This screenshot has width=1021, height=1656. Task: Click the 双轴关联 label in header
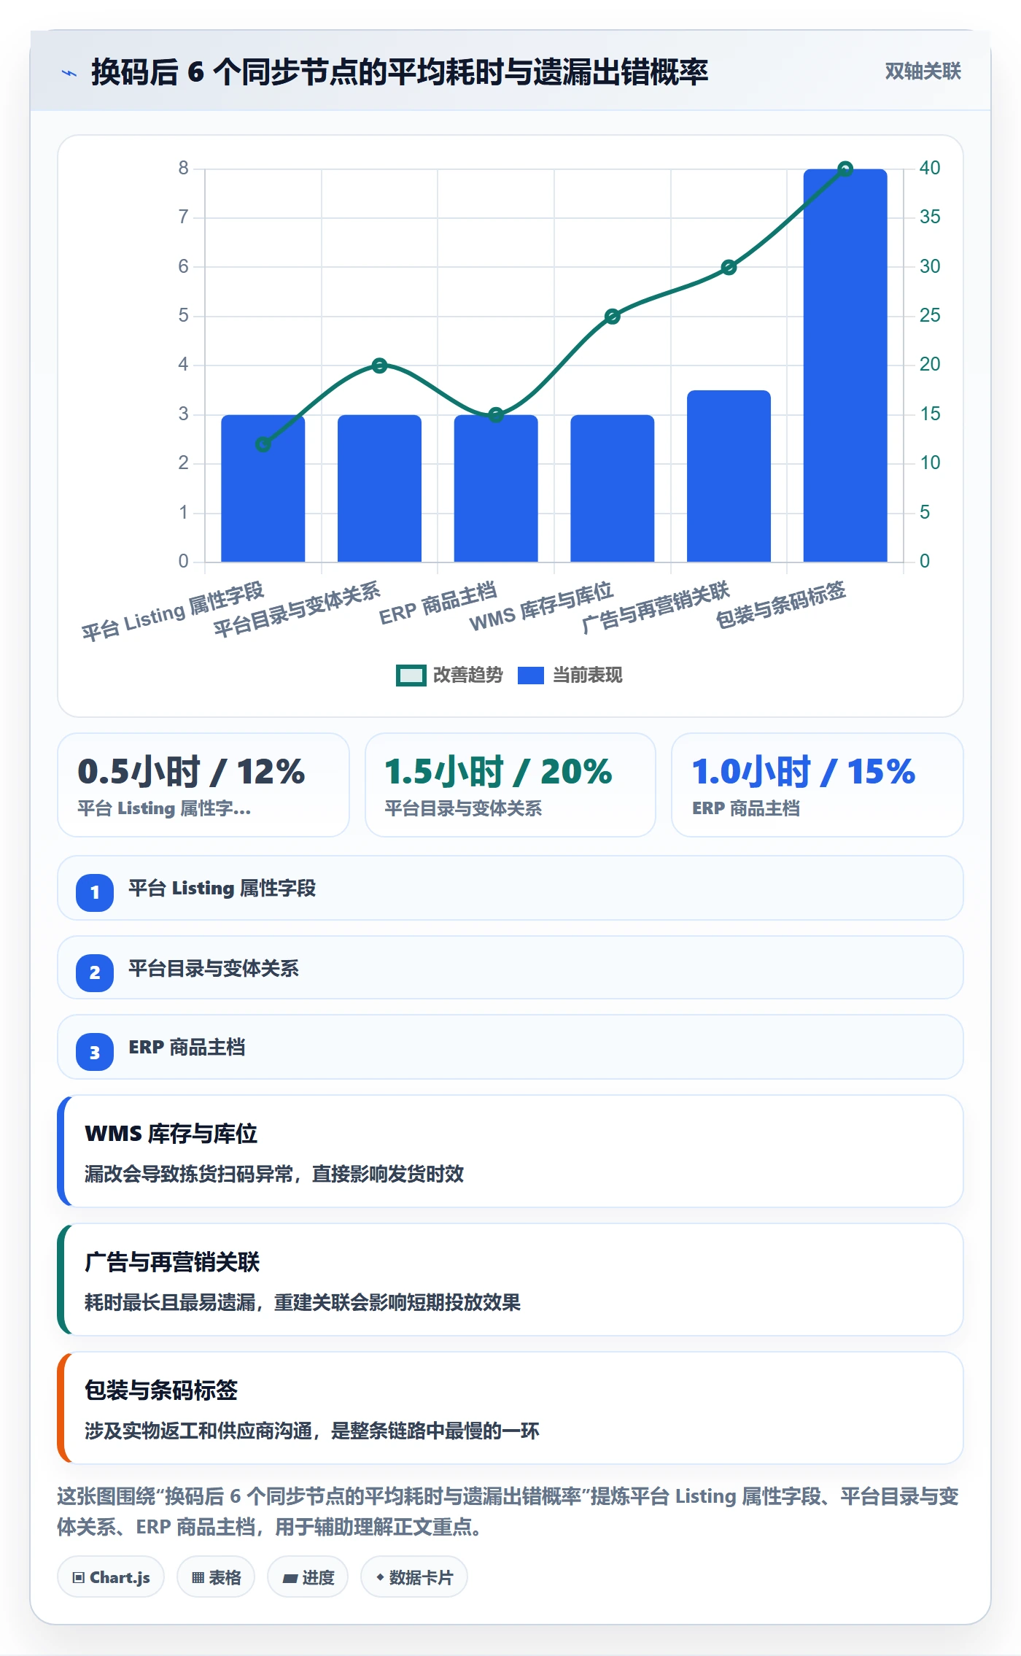click(x=923, y=71)
